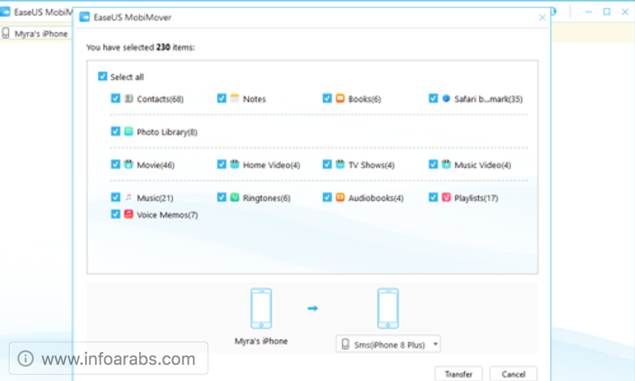Uncheck the Music Video(4) checkbox

click(433, 165)
